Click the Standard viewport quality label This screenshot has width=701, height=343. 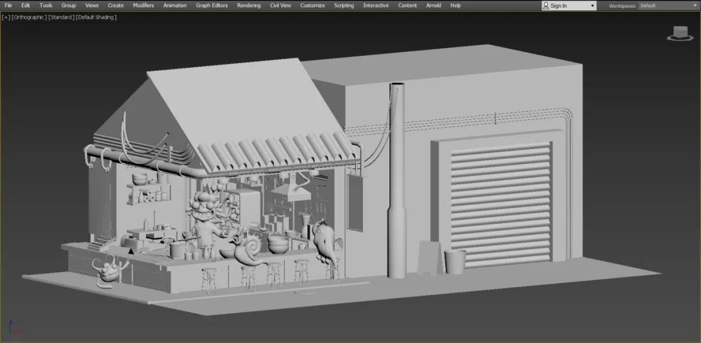click(x=61, y=17)
